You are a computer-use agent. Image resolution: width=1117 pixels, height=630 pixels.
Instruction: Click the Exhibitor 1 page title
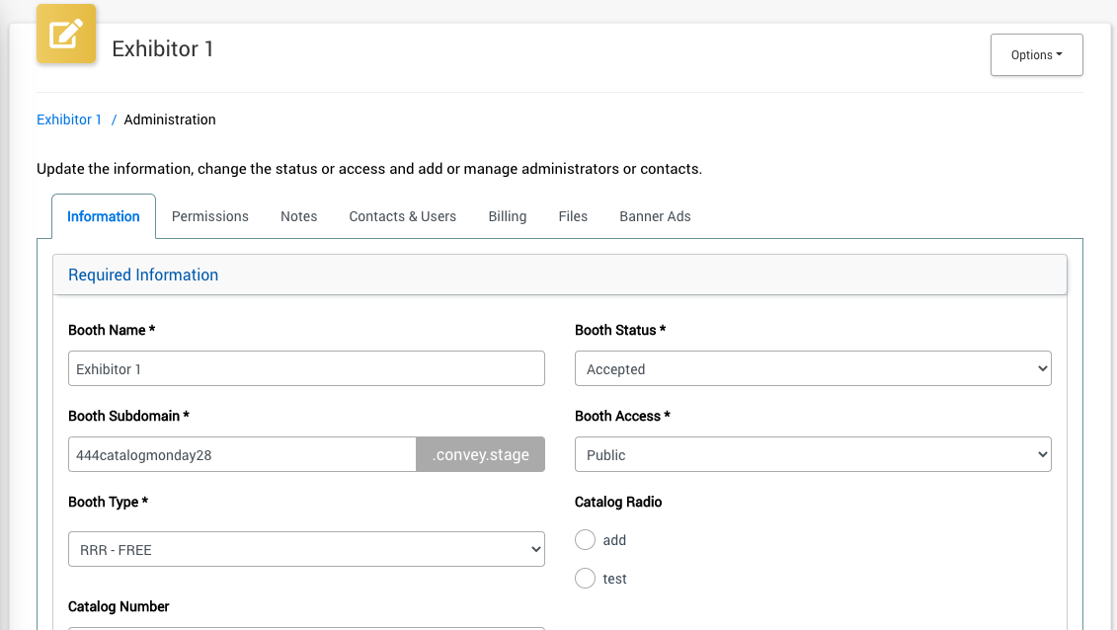(162, 48)
